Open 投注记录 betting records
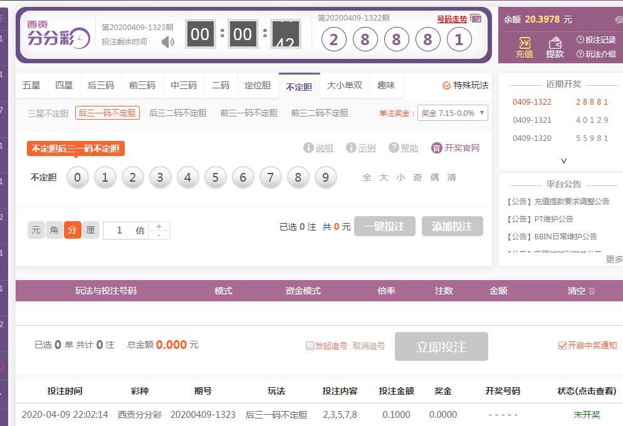Viewport: 623px width, 426px height. tap(596, 39)
